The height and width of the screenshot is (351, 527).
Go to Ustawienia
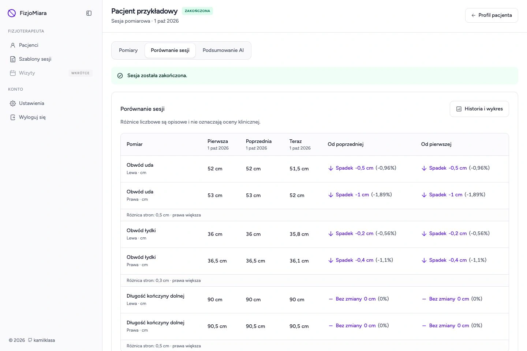[51, 103]
